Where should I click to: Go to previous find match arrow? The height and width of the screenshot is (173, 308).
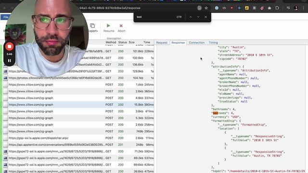191,17
